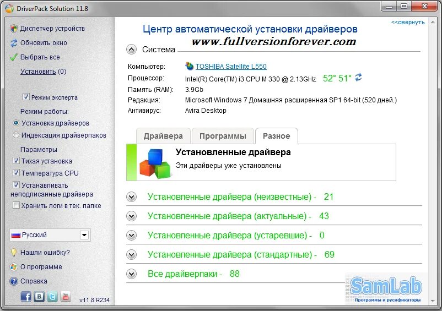442x311 pixels.
Task: Click the Справка link
Action: [34, 281]
